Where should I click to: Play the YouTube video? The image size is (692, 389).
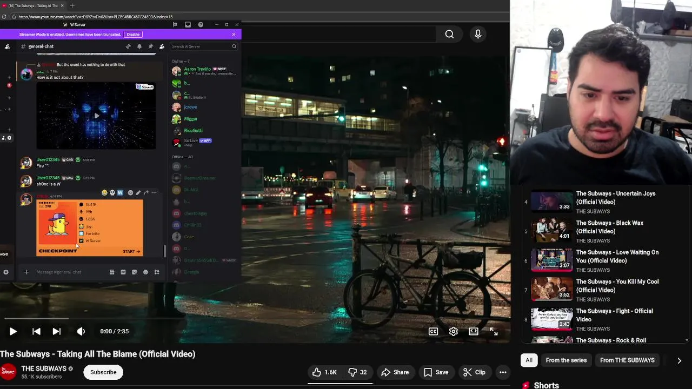pos(13,331)
